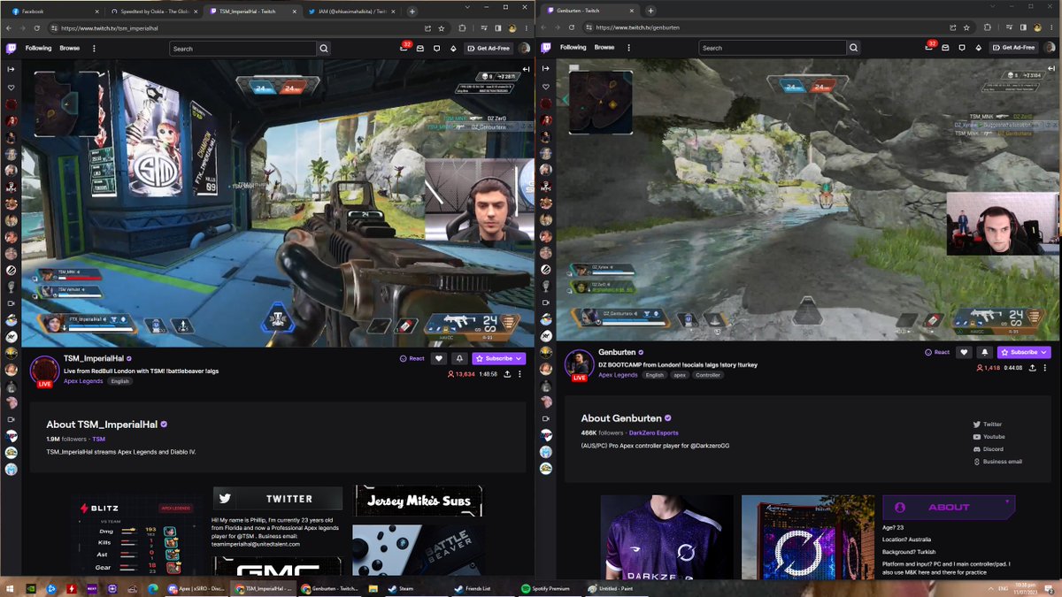1062x597 pixels.
Task: Click search magnifier button in left Twitch window
Action: [323, 49]
